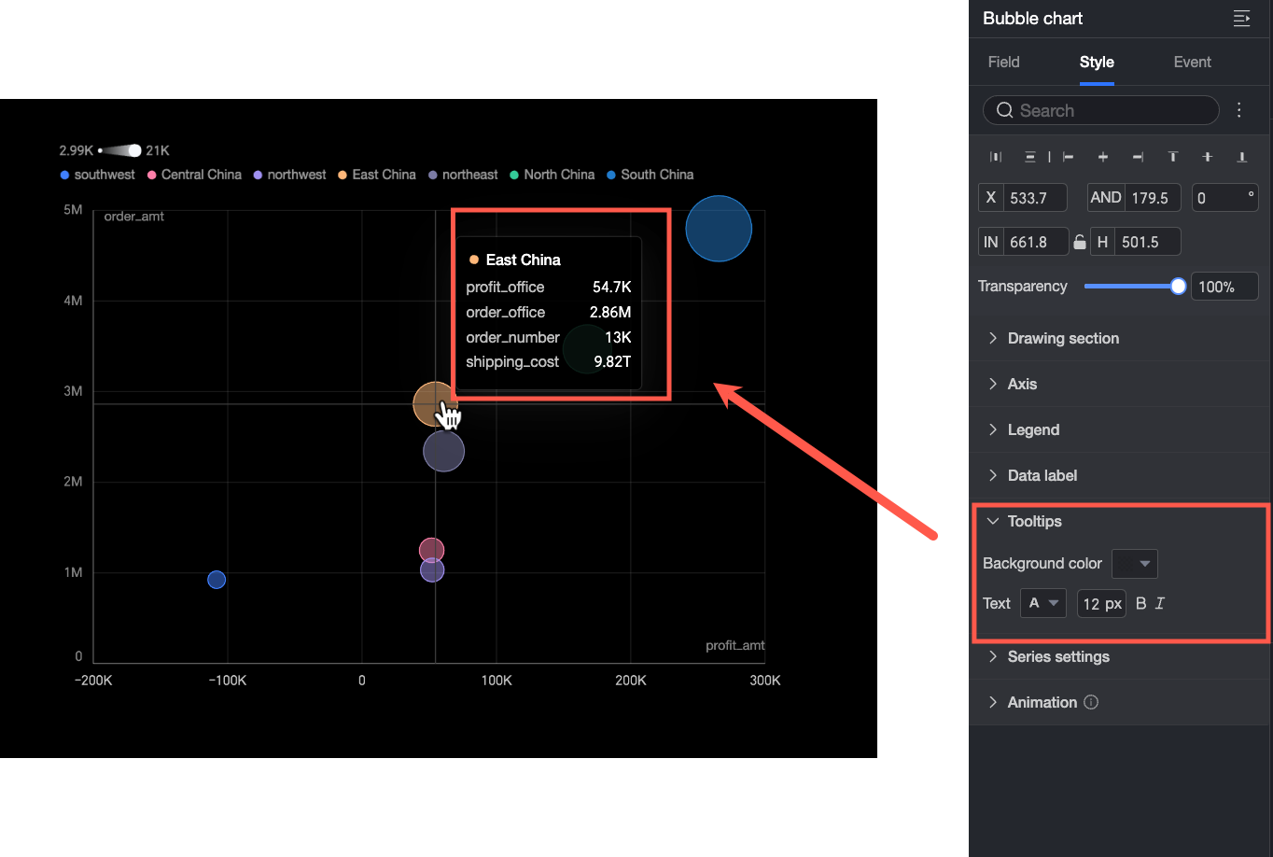Image resolution: width=1273 pixels, height=857 pixels.
Task: Toggle the width-height aspect ratio lock
Action: click(x=1080, y=242)
